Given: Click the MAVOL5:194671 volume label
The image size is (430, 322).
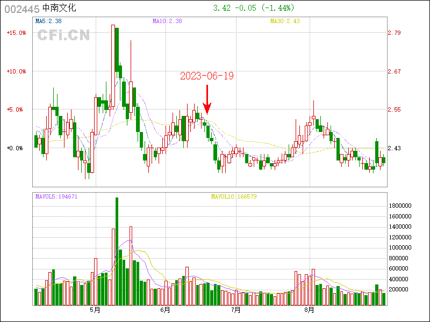Looking at the screenshot, I should [56, 196].
